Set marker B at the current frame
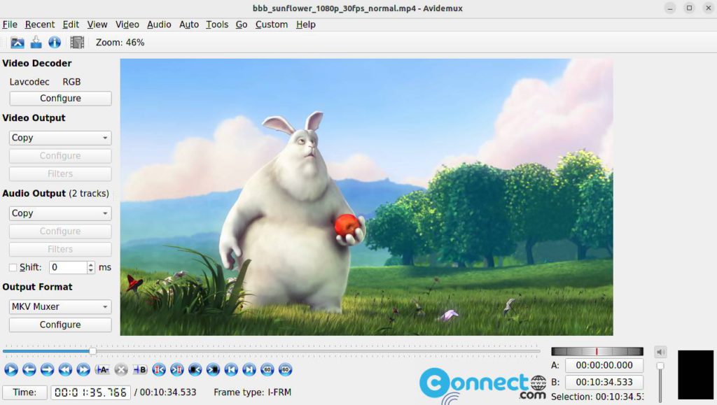Viewport: 717px width, 405px height. (x=140, y=369)
